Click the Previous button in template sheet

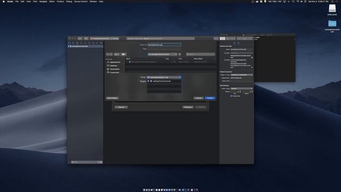coord(188,107)
